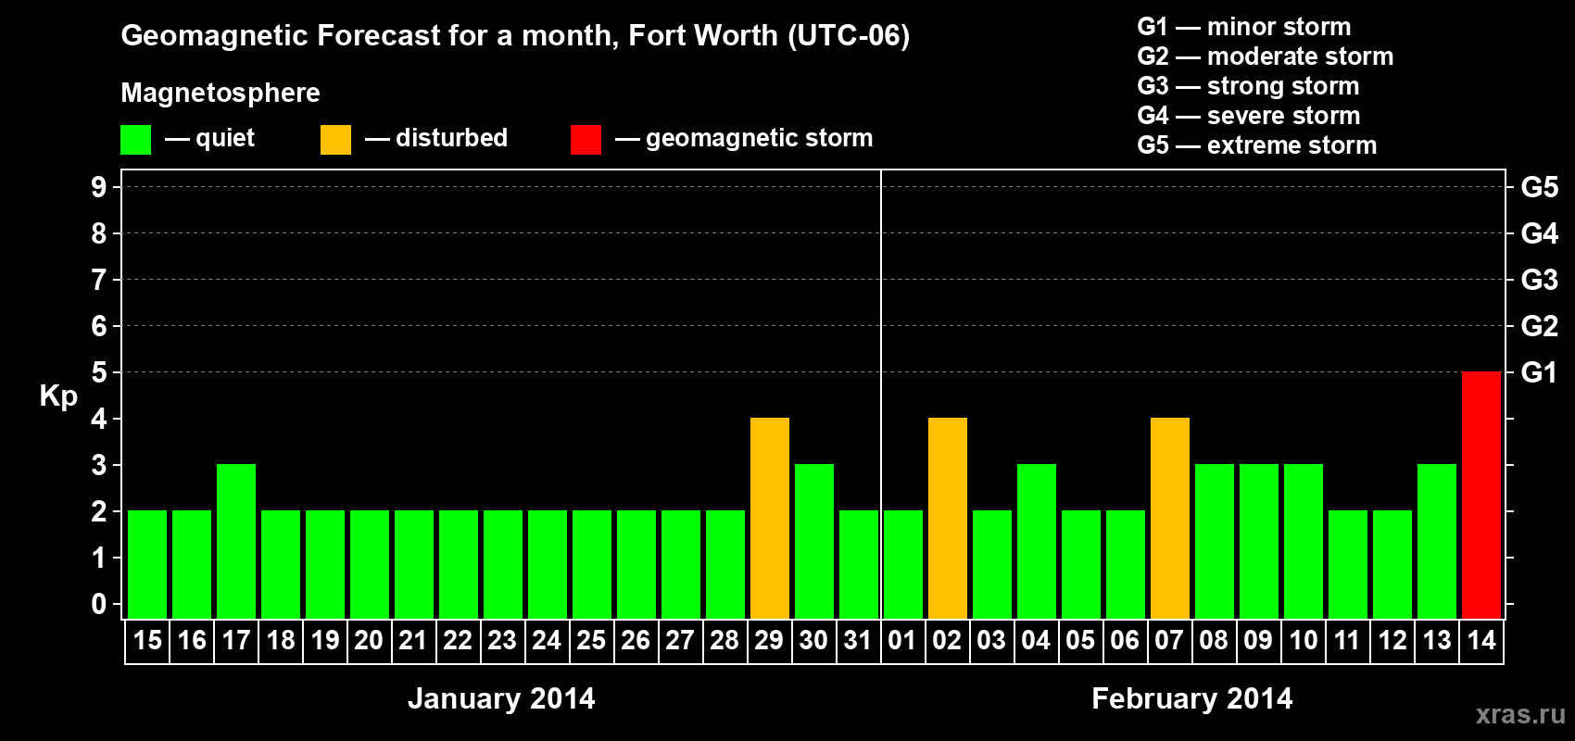The width and height of the screenshot is (1575, 741).
Task: Click the green bar for January 30
Action: click(x=813, y=541)
